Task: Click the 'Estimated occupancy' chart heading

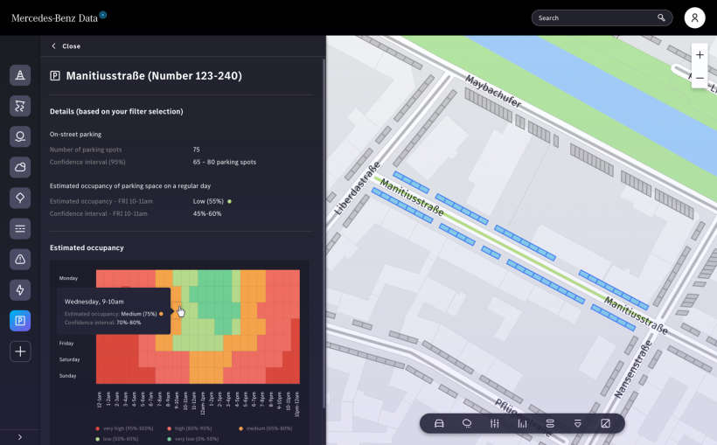Action: point(87,247)
